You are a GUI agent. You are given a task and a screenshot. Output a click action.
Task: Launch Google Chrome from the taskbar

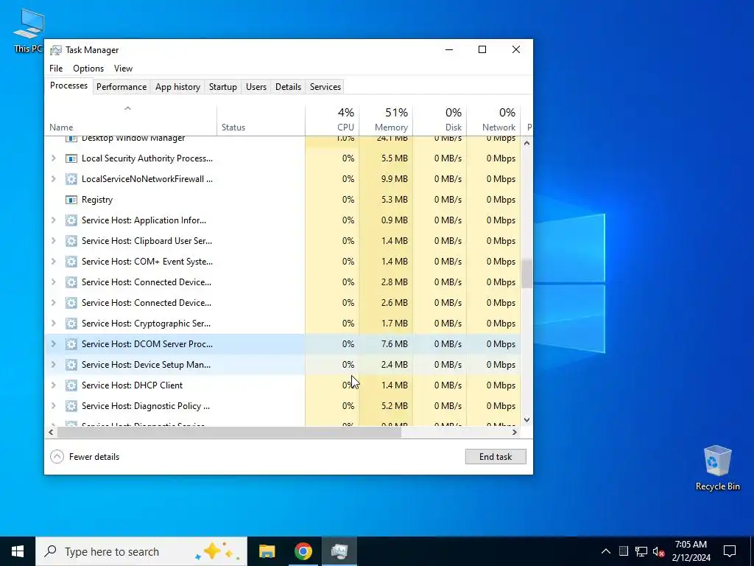coord(303,551)
